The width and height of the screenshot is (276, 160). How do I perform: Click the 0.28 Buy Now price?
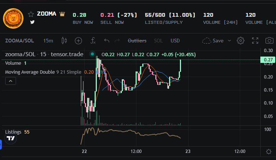coord(80,15)
